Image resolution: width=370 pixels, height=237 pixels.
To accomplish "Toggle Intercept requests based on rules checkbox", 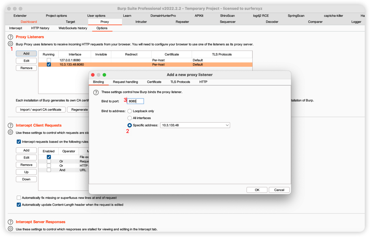I will click(x=19, y=142).
